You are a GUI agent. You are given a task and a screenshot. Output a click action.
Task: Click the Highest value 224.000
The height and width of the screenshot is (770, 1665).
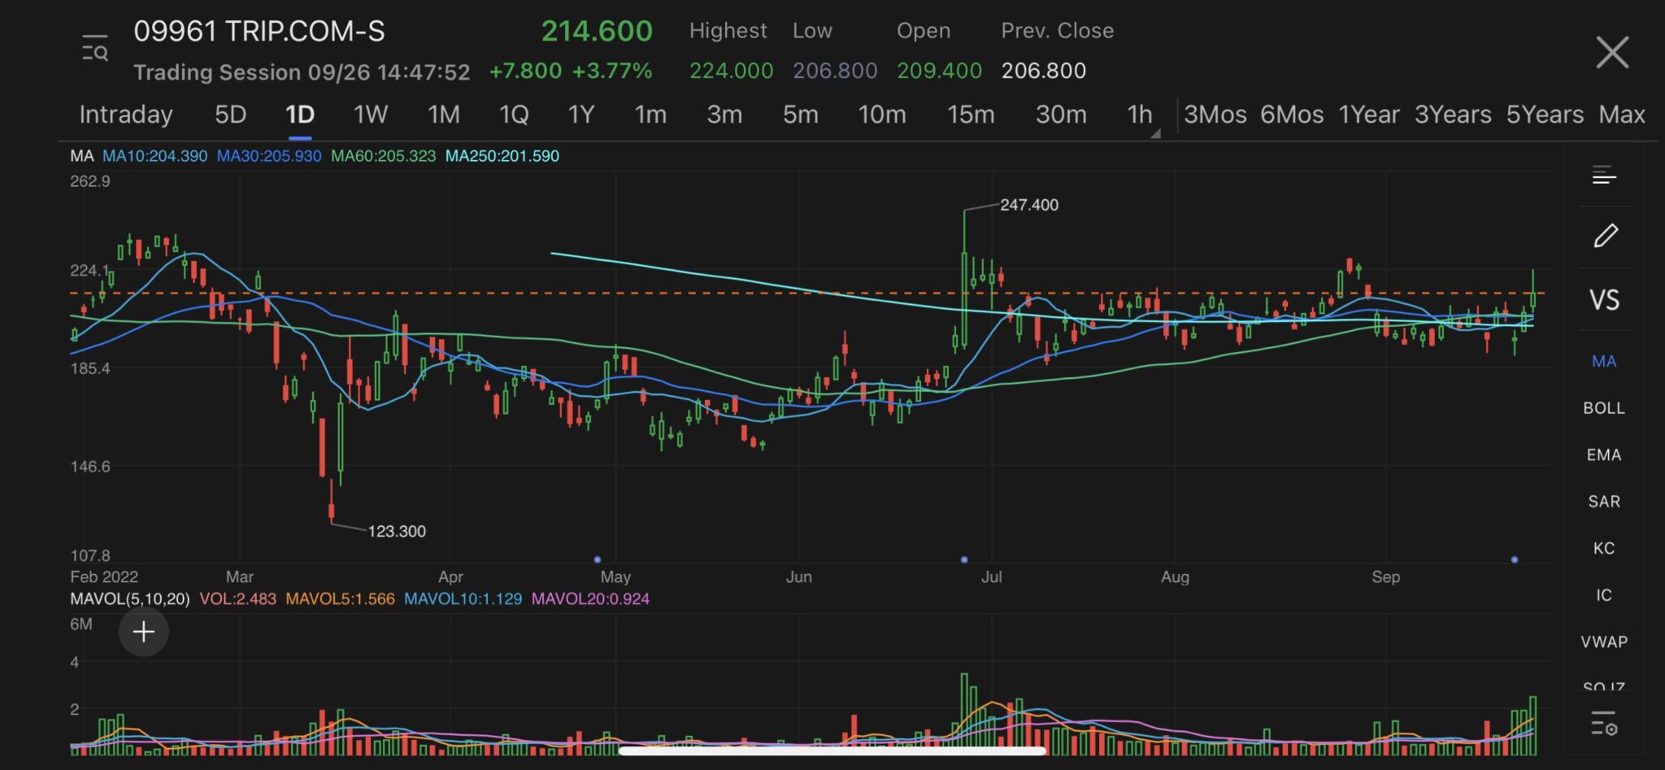[731, 71]
